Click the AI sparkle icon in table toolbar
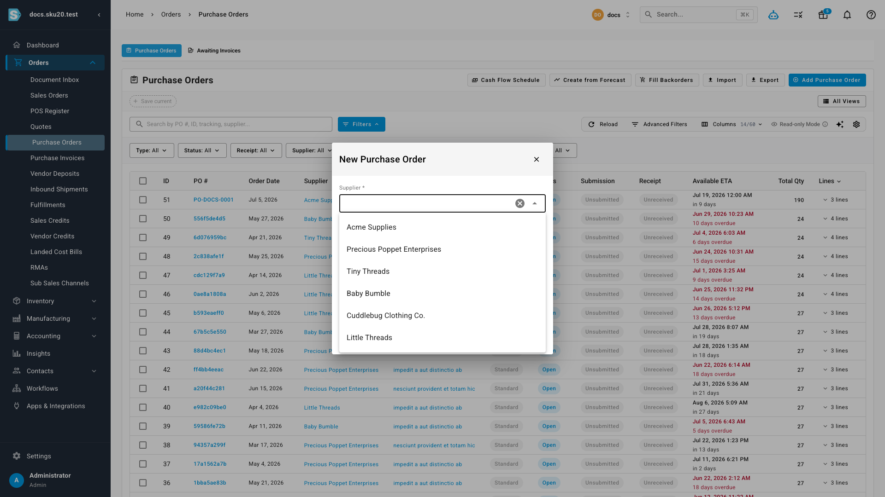 (840, 124)
